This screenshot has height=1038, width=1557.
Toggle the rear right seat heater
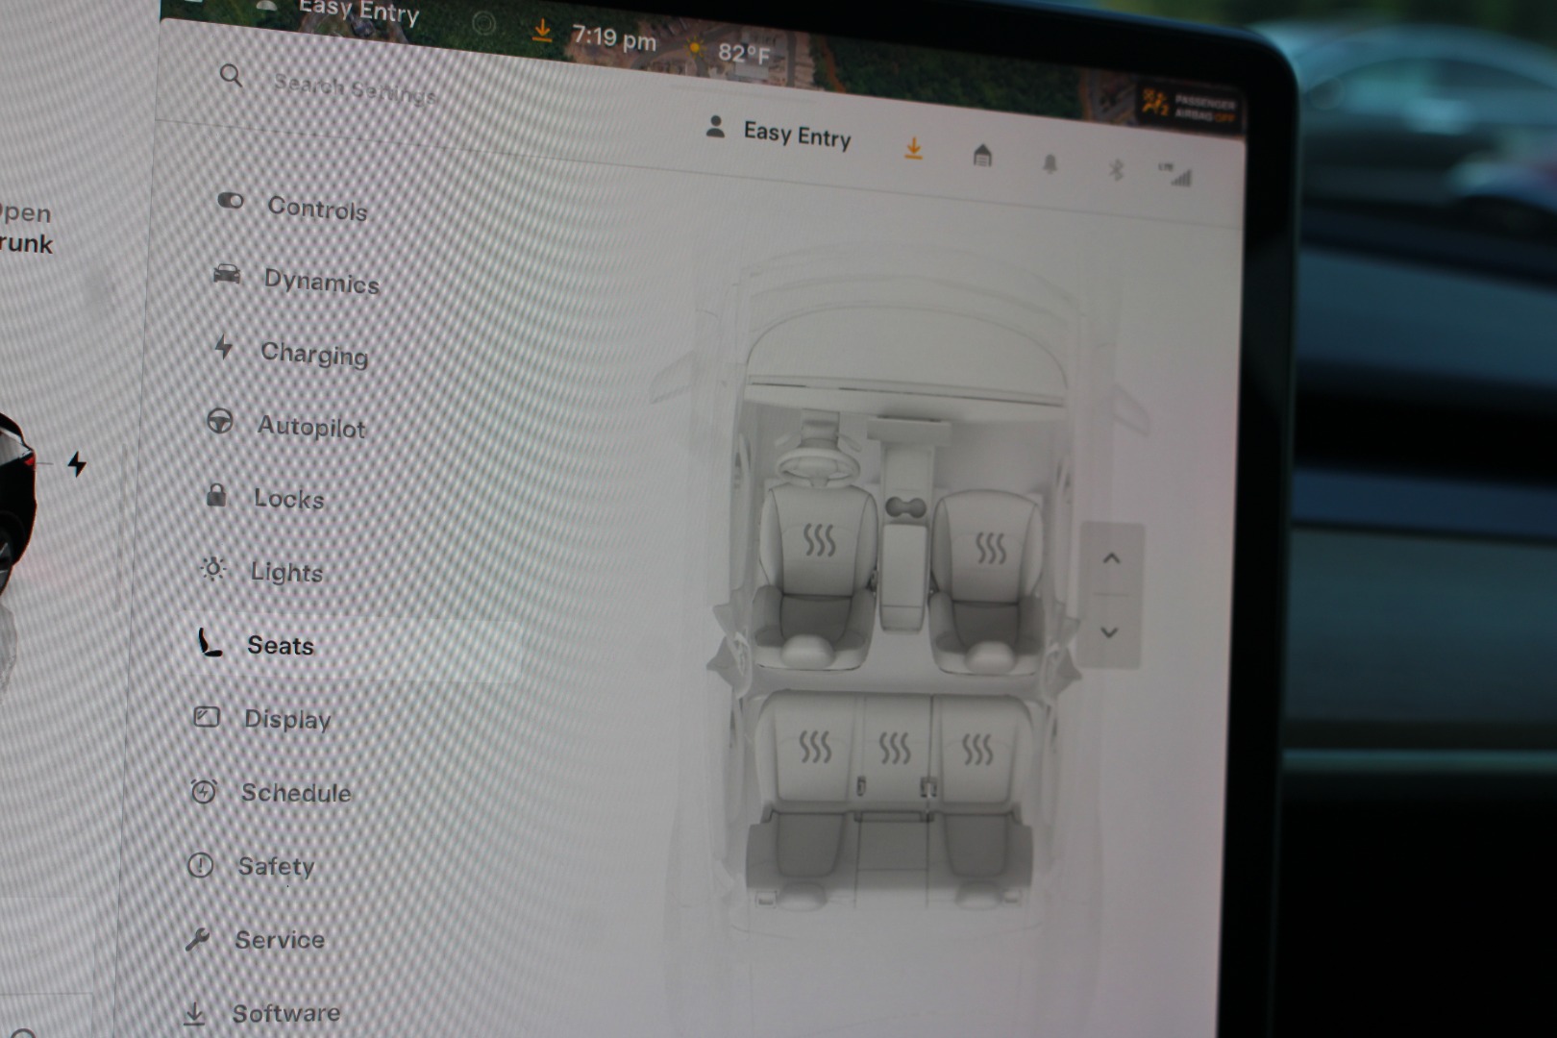coord(977,749)
